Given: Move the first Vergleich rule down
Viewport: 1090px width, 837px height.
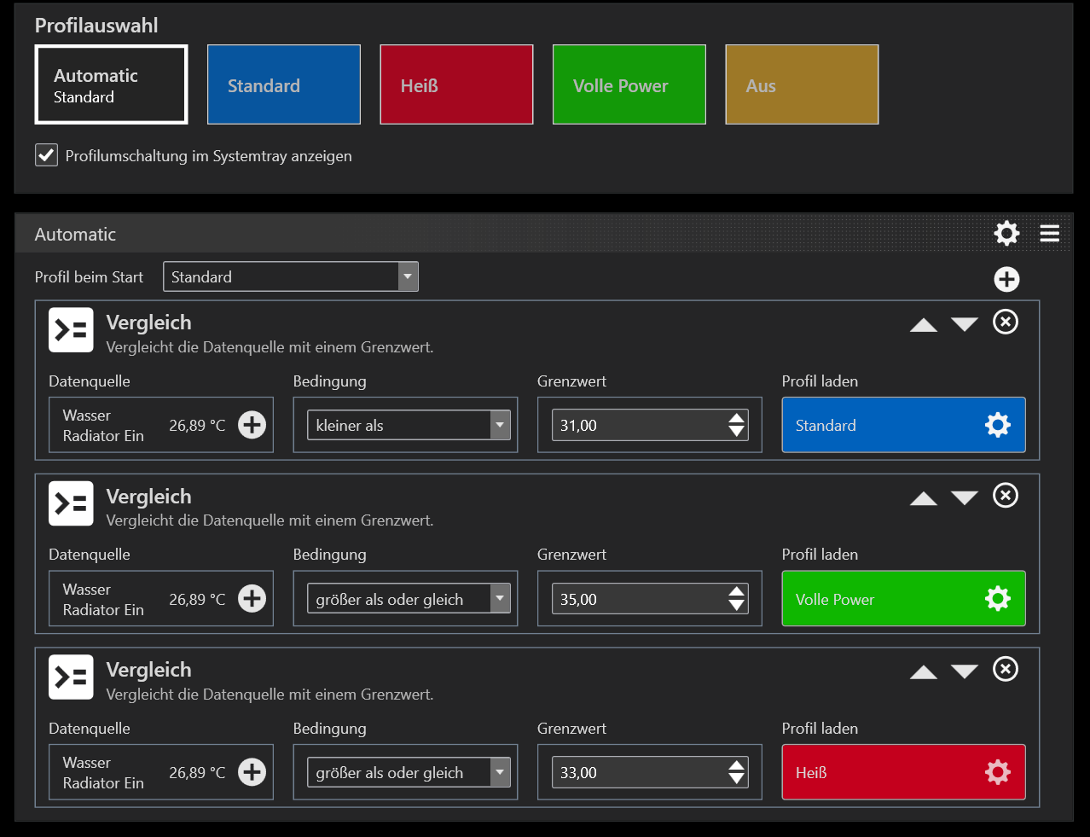Looking at the screenshot, I should [x=965, y=324].
